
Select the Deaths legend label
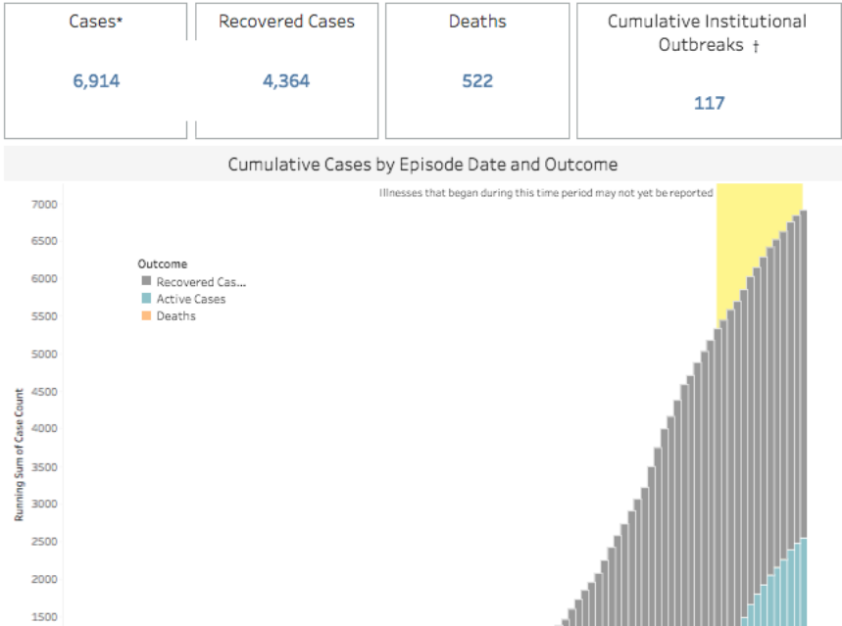[x=175, y=316]
